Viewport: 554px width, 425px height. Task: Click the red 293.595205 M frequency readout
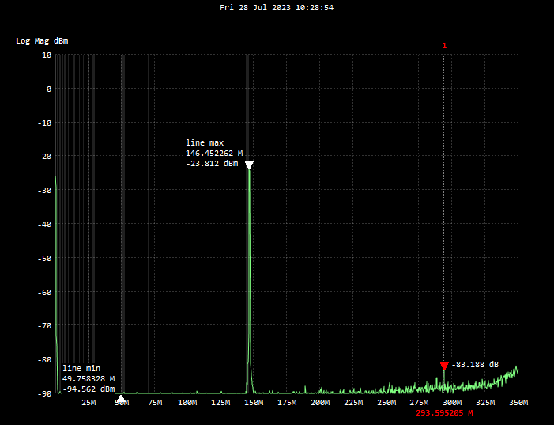point(444,413)
